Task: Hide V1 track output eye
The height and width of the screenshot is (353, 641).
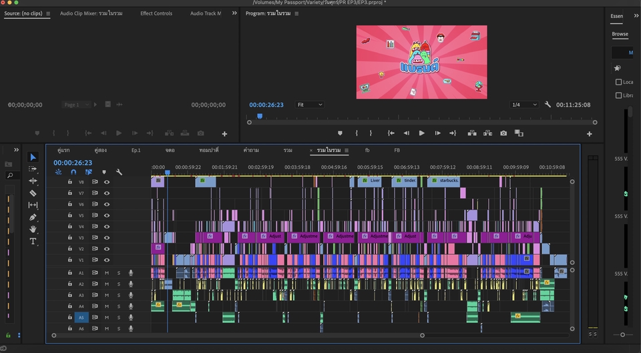Action: pyautogui.click(x=107, y=260)
